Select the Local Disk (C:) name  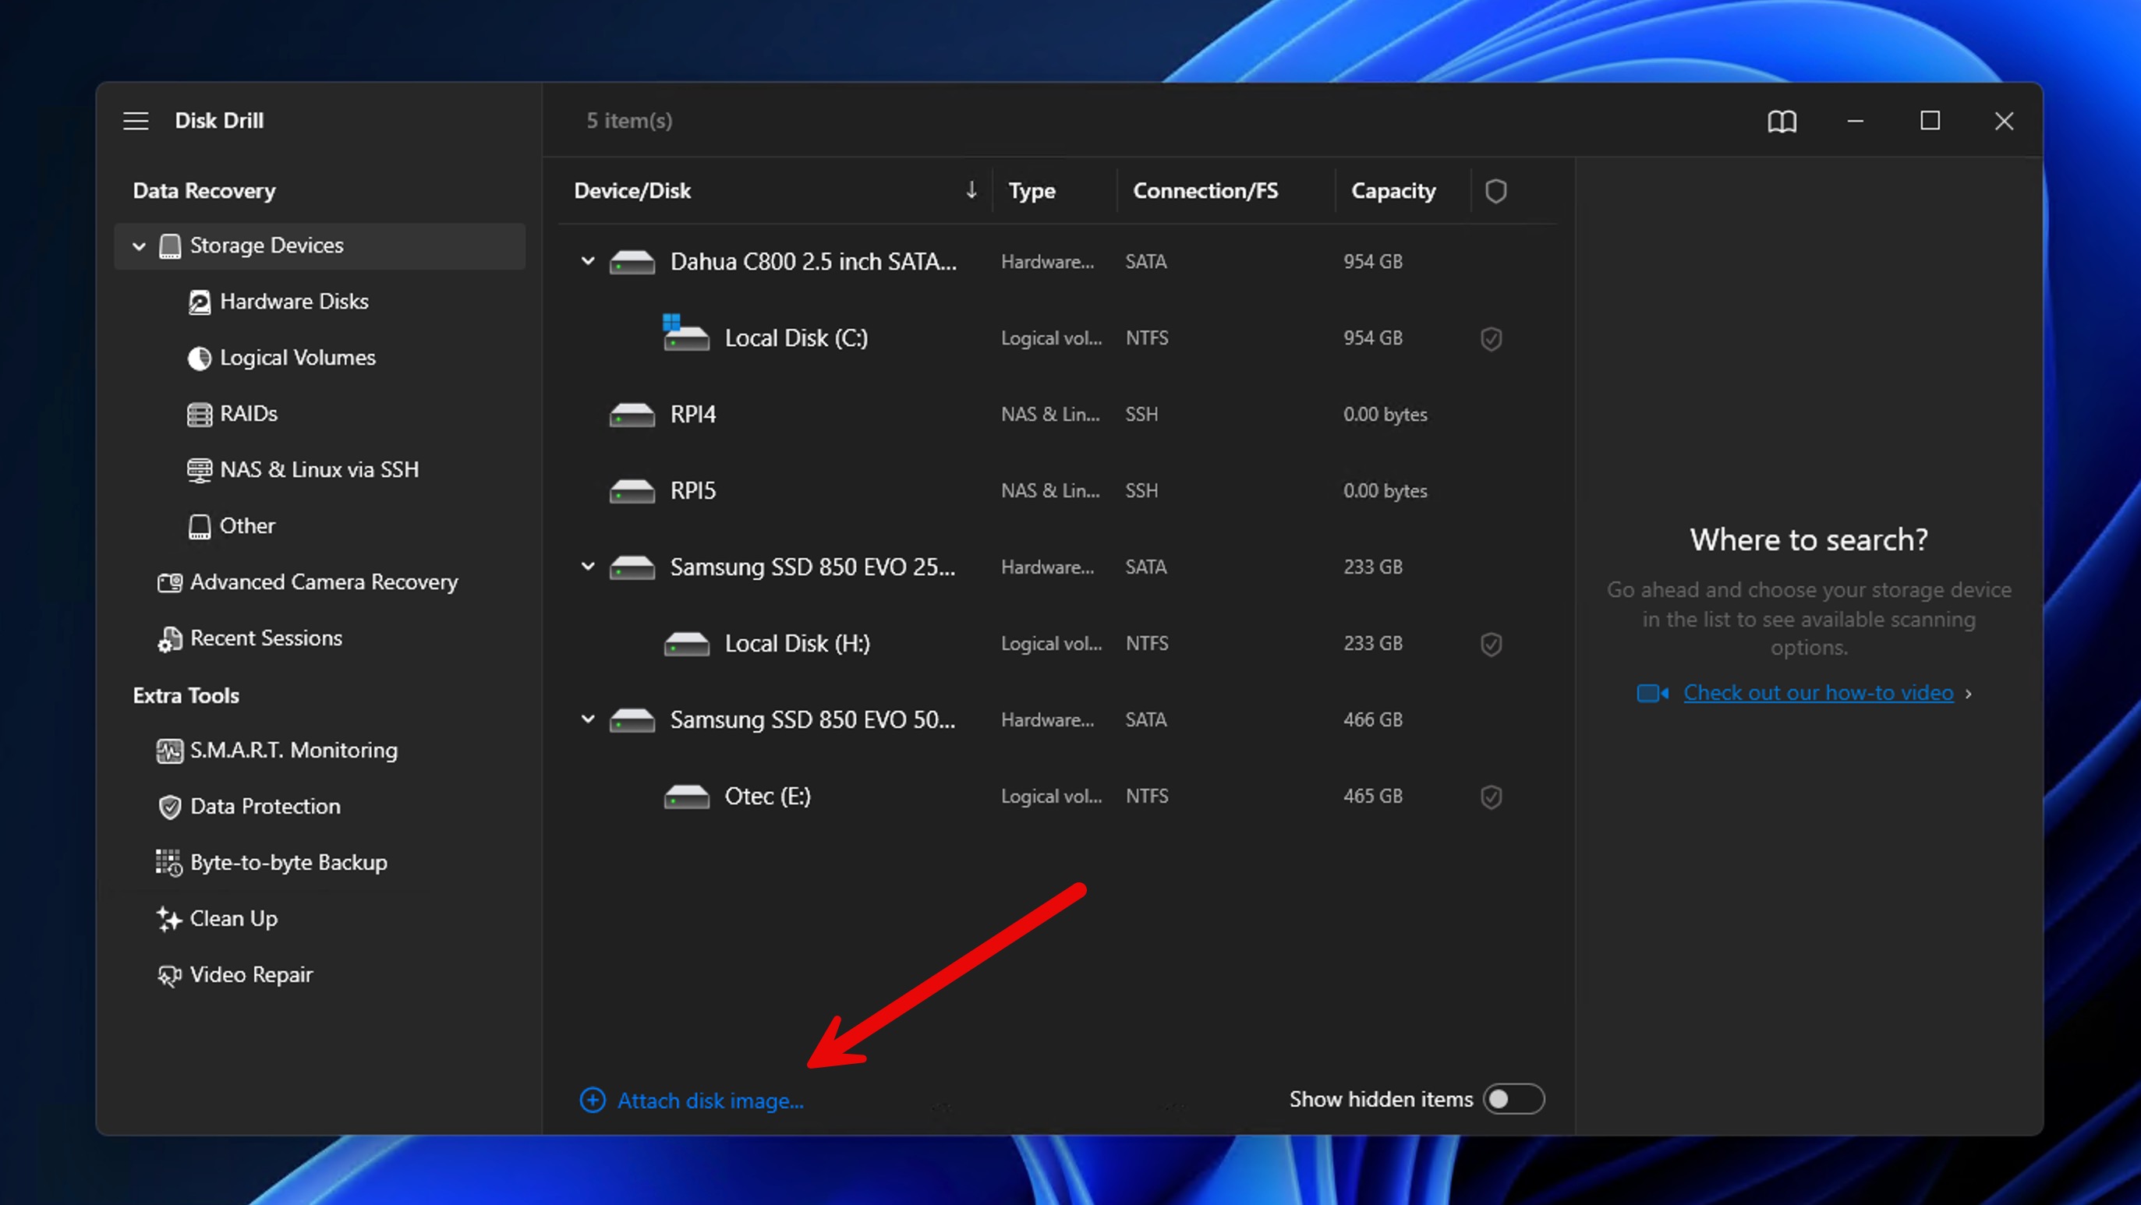point(796,338)
